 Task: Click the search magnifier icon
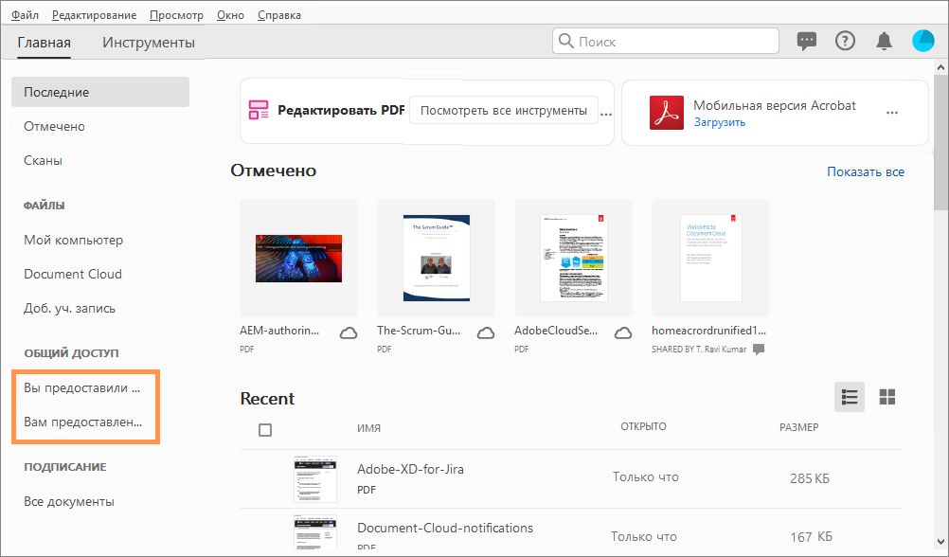click(566, 42)
